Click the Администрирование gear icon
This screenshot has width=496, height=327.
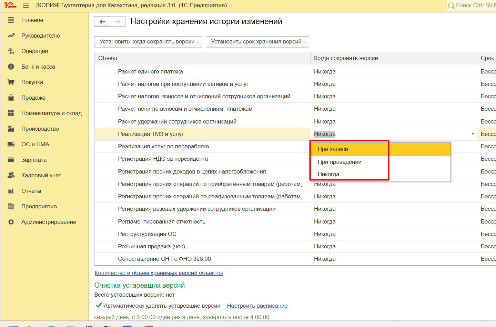(x=11, y=222)
